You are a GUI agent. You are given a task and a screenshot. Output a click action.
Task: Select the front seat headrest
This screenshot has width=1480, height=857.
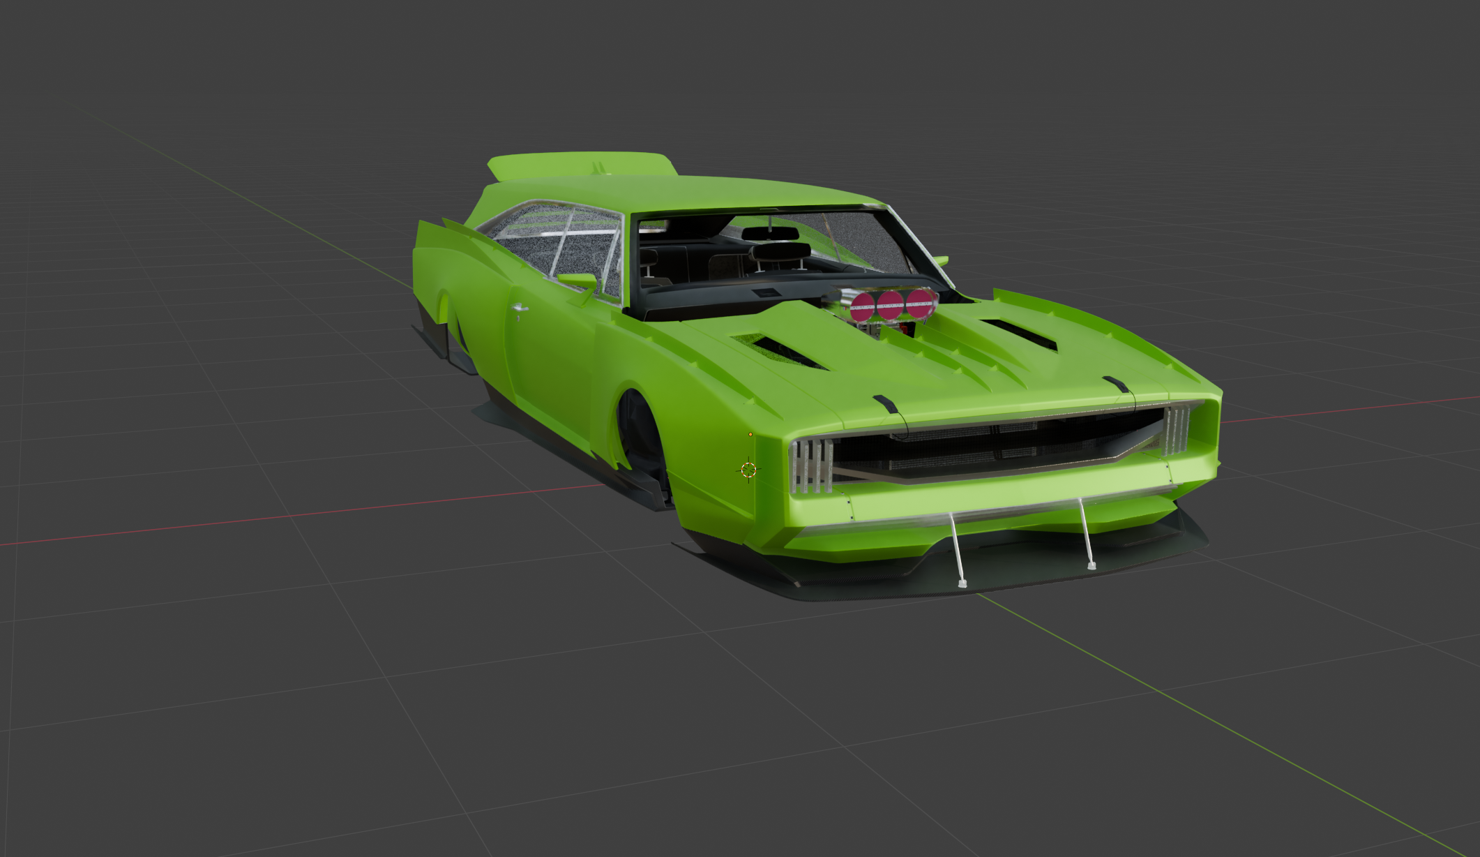[x=780, y=251]
